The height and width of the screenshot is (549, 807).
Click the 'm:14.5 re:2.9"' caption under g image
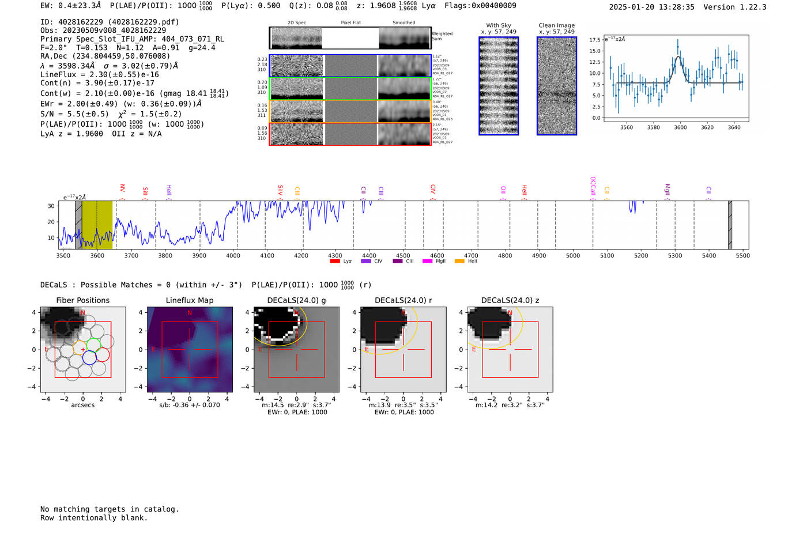pyautogui.click(x=278, y=405)
